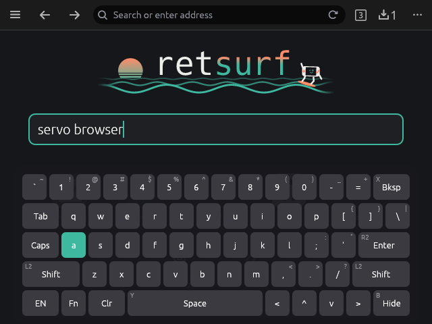Tap the 2 key
The width and height of the screenshot is (432, 324).
pyautogui.click(x=88, y=187)
